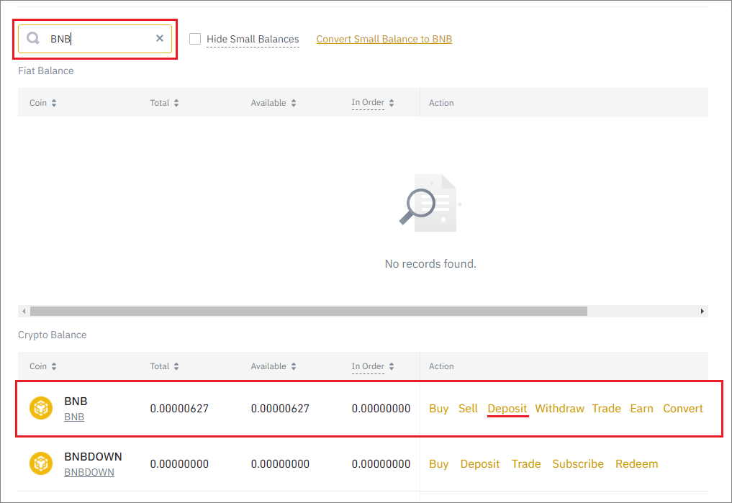The height and width of the screenshot is (503, 732).
Task: Sort Crypto Balance by Total
Action: 176,366
